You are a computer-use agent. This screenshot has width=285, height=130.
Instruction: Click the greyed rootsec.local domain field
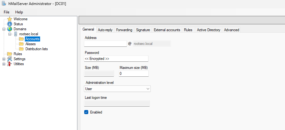coord(152,44)
